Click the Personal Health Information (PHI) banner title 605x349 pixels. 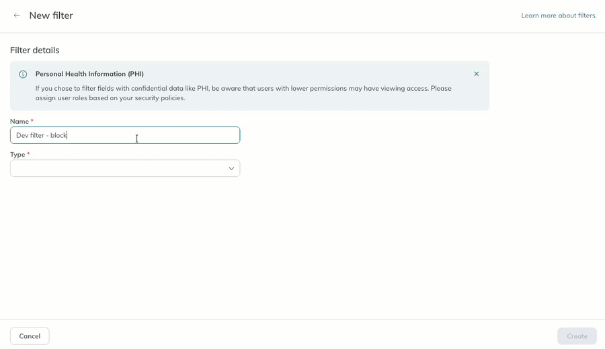click(89, 74)
